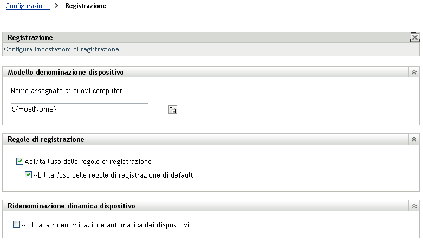This screenshot has height=242, width=423.
Task: Click the Registrazione breadcrumb item
Action: click(x=85, y=6)
